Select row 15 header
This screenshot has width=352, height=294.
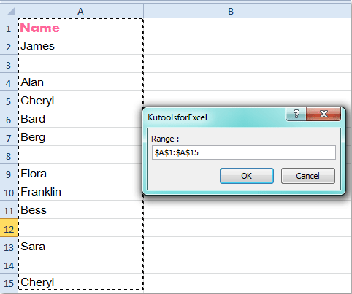9,282
